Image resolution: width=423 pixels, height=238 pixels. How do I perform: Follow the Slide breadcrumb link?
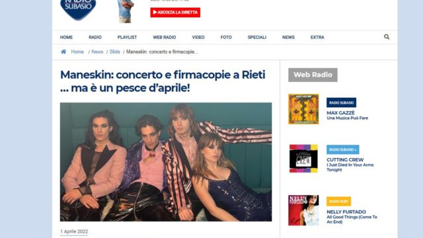[114, 52]
